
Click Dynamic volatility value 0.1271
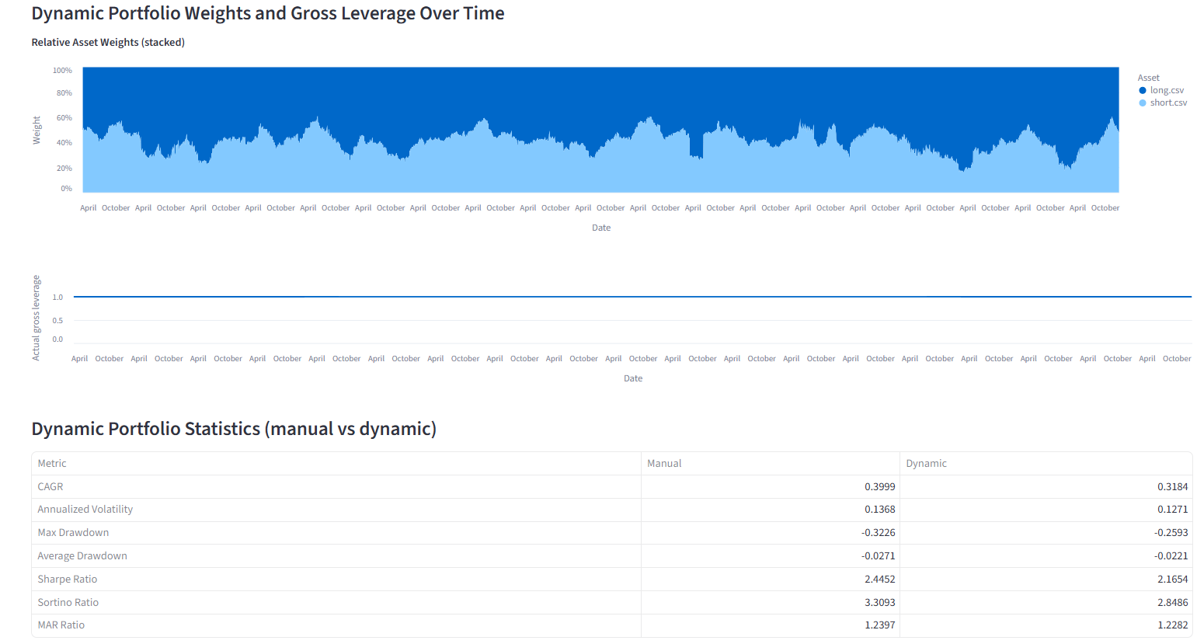coord(1173,510)
